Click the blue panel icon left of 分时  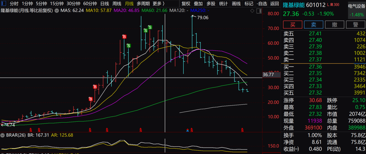pyautogui.click(x=4, y=4)
